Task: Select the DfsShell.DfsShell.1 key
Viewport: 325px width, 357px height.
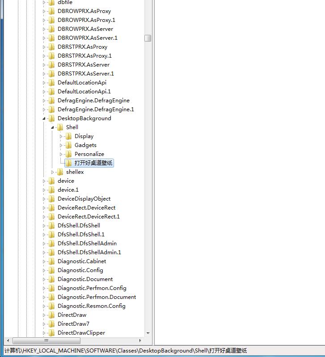Action: 81,235
